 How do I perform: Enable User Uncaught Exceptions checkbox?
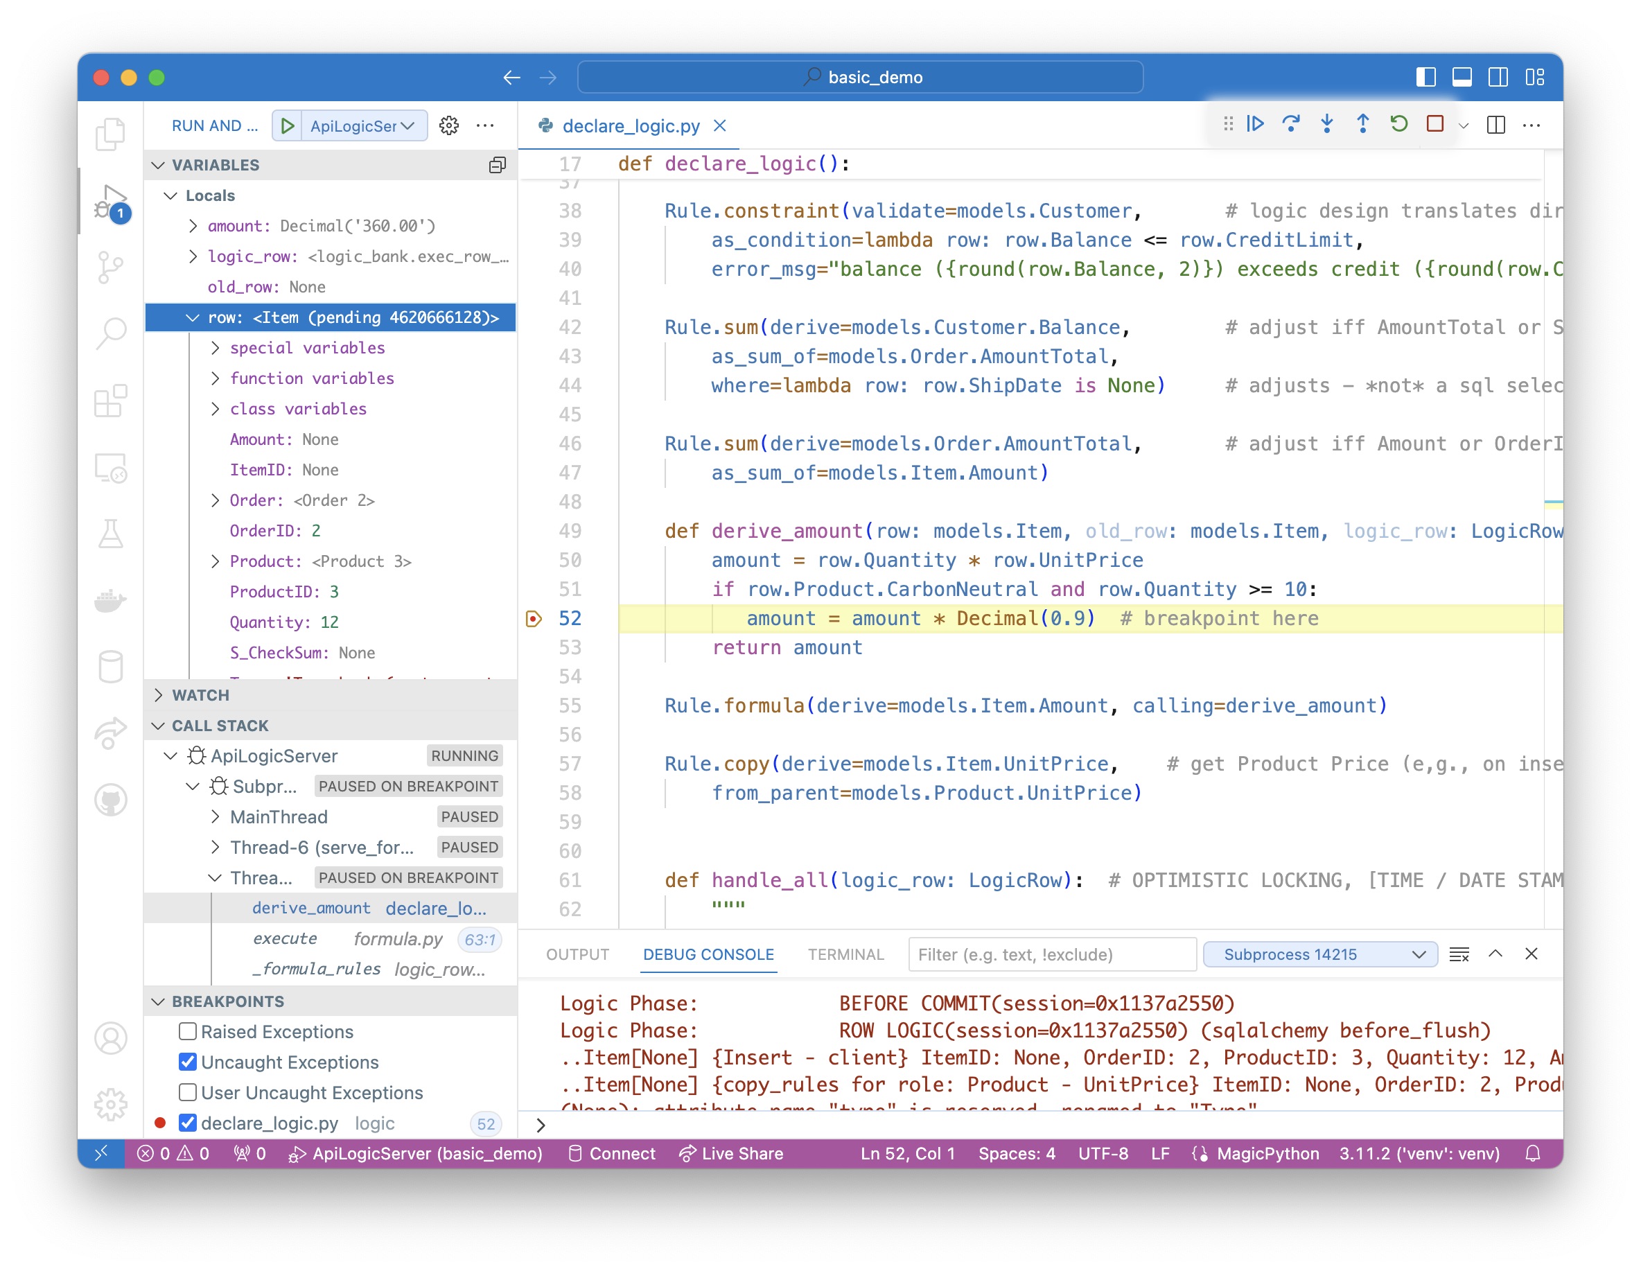click(188, 1092)
